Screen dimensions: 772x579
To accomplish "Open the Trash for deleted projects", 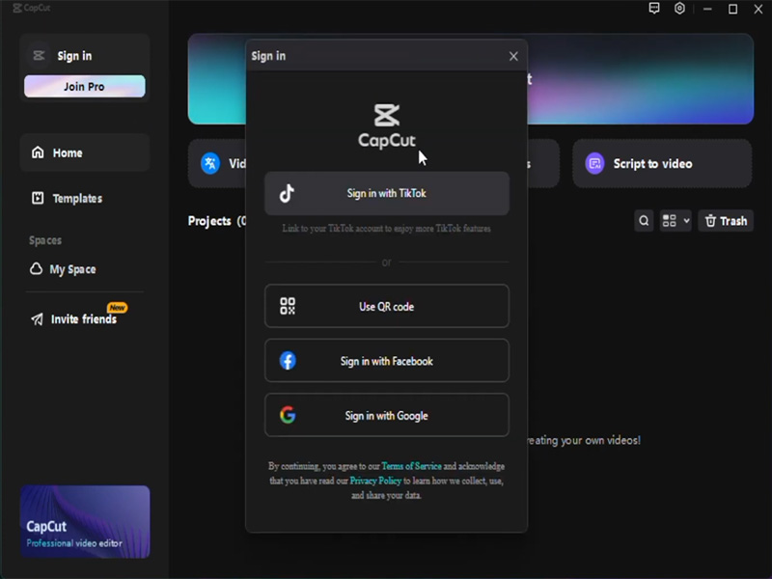I will coord(725,220).
